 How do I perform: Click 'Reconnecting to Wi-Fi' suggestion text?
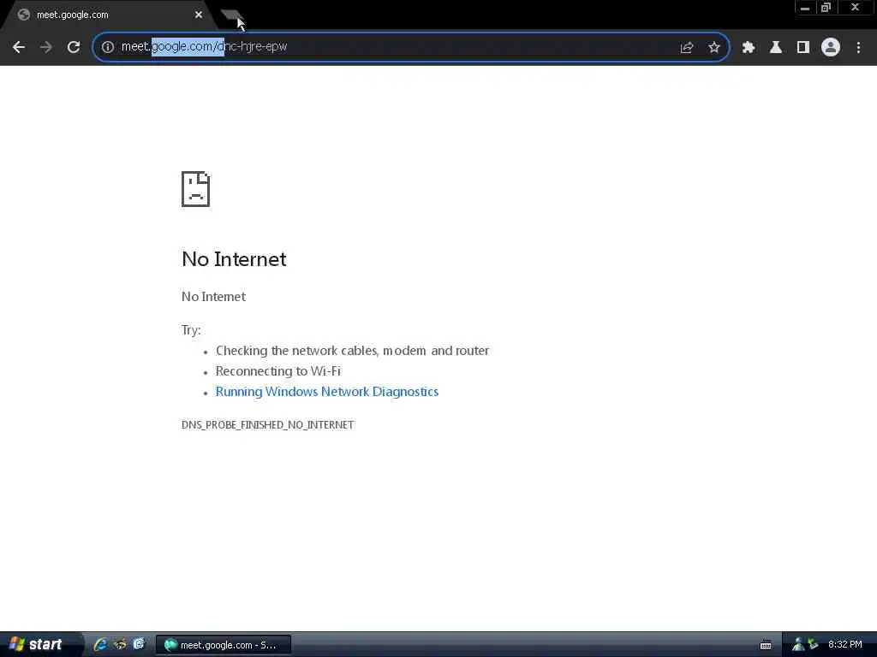pyautogui.click(x=278, y=371)
